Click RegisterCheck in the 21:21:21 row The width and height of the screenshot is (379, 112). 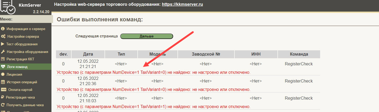point(299,64)
